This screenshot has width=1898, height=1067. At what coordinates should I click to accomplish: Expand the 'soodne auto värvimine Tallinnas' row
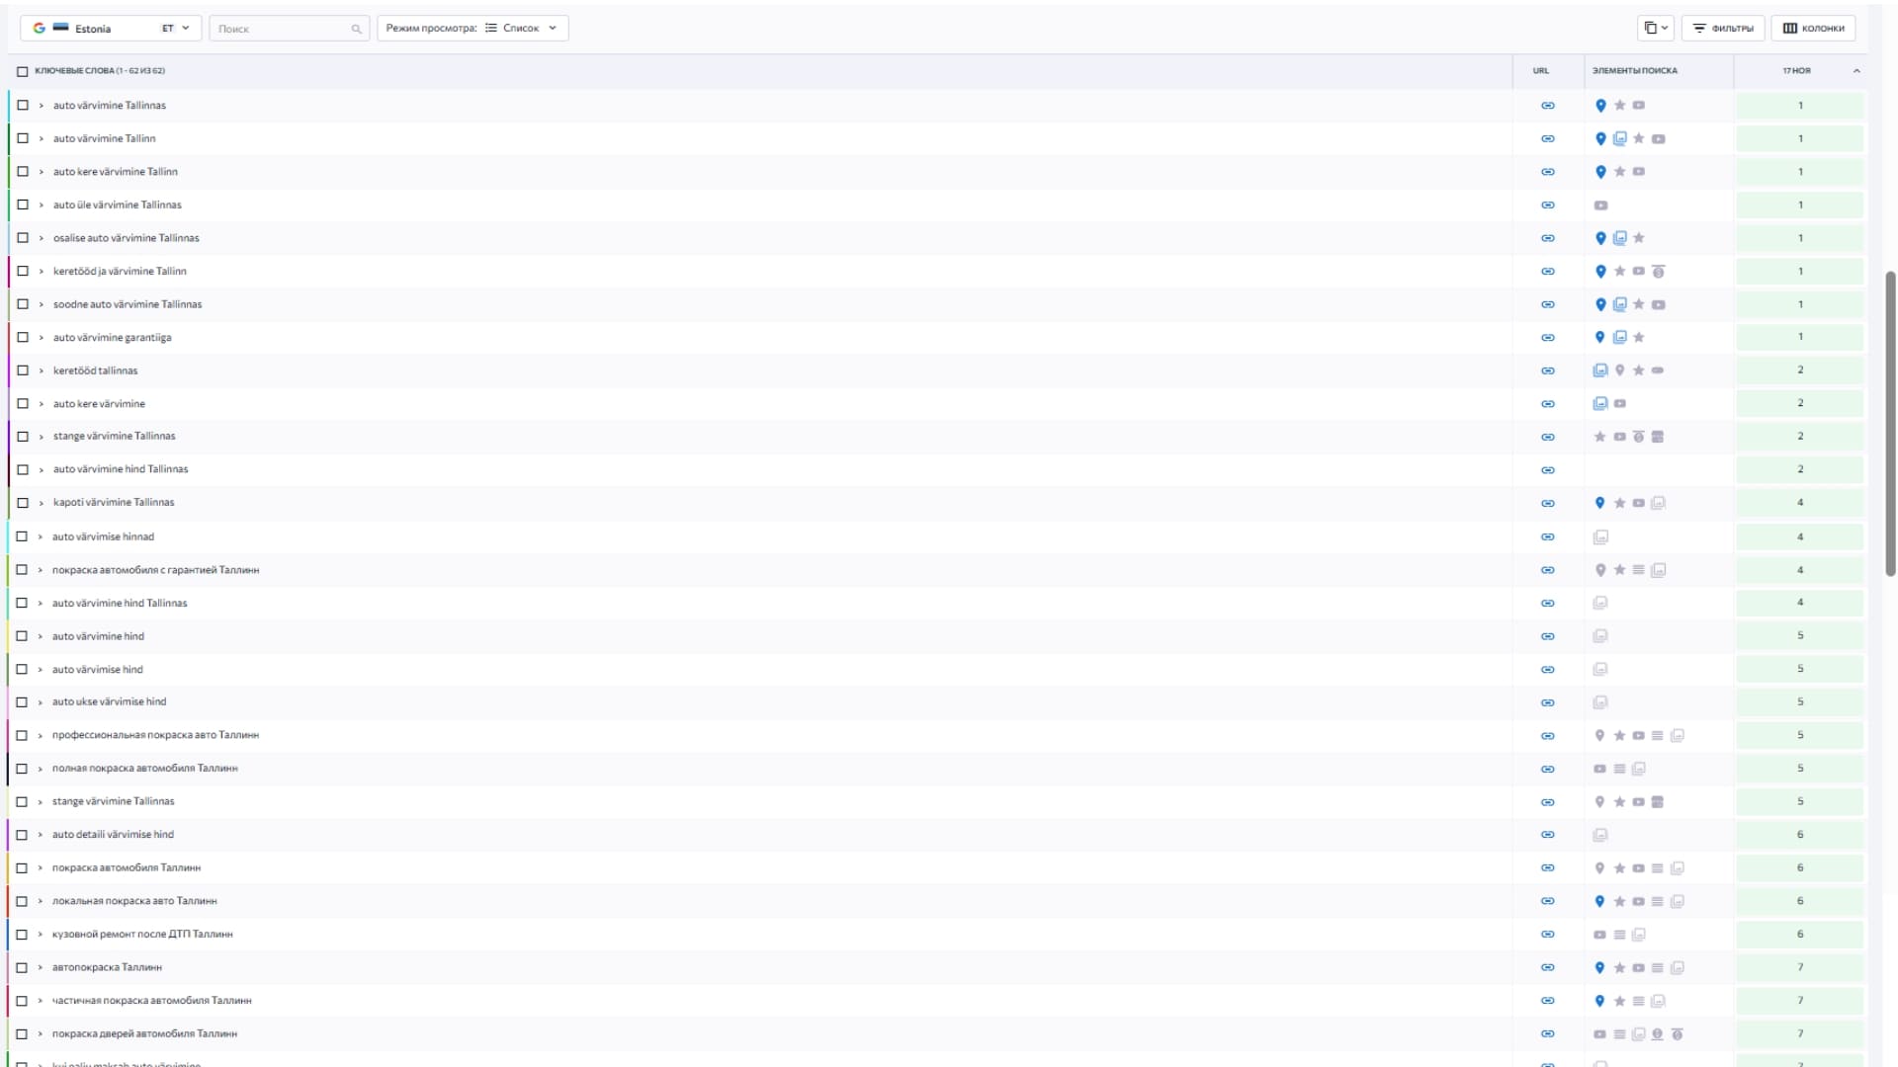(x=41, y=304)
